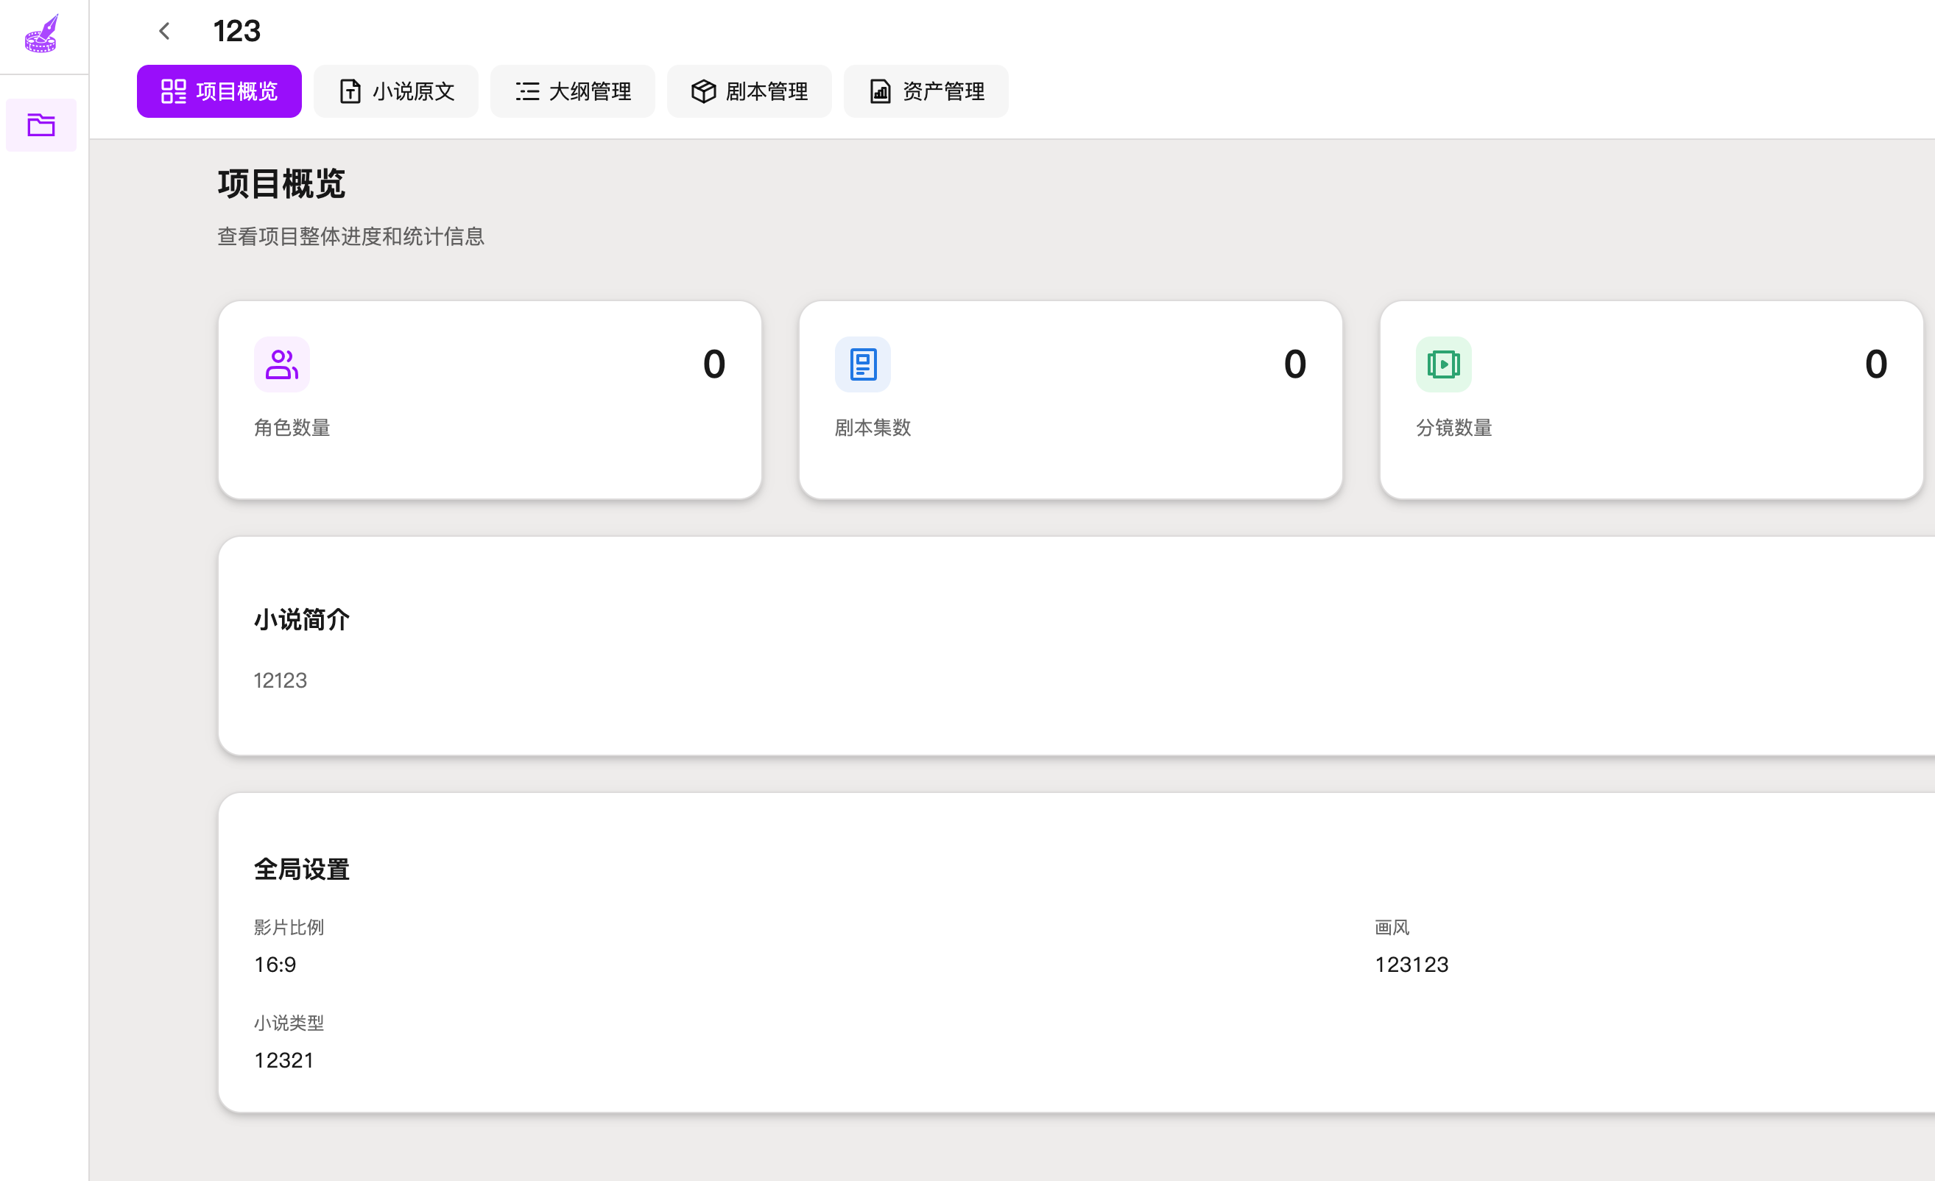Open the projects folder sidebar icon

42,125
